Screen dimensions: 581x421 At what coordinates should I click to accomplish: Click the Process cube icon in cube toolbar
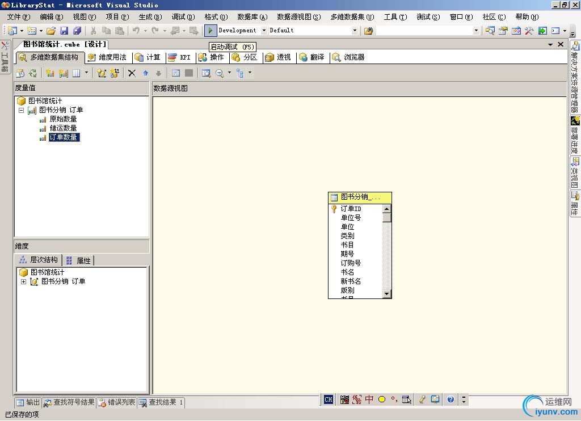coord(20,73)
